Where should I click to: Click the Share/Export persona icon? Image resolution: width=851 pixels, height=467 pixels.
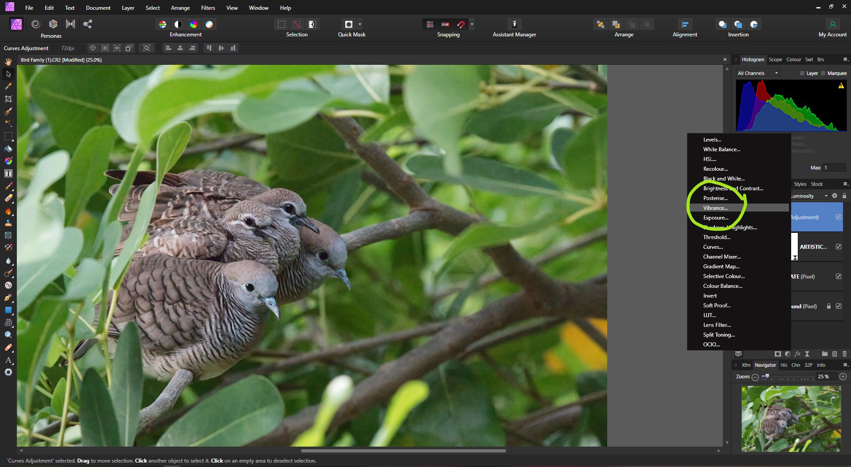pos(87,24)
